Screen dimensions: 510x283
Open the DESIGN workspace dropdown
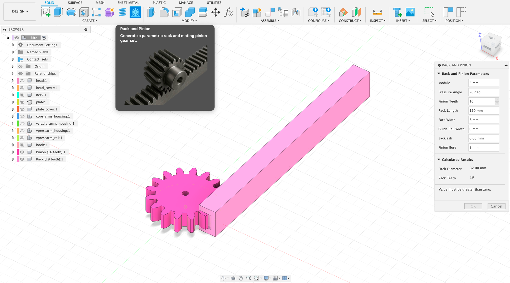pyautogui.click(x=20, y=11)
